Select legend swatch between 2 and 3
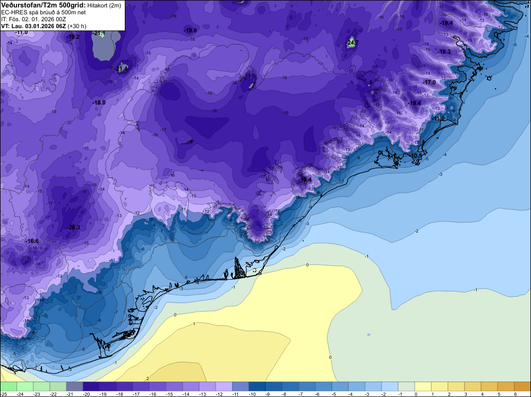 (456, 386)
